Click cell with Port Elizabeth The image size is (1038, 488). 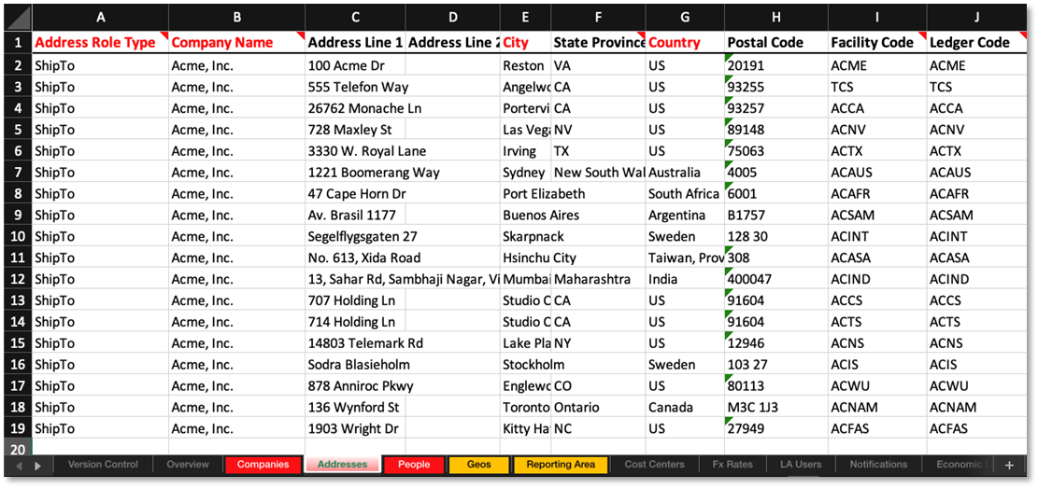[x=526, y=194]
